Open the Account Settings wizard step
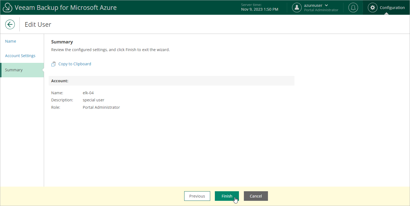The width and height of the screenshot is (410, 206). click(x=20, y=56)
